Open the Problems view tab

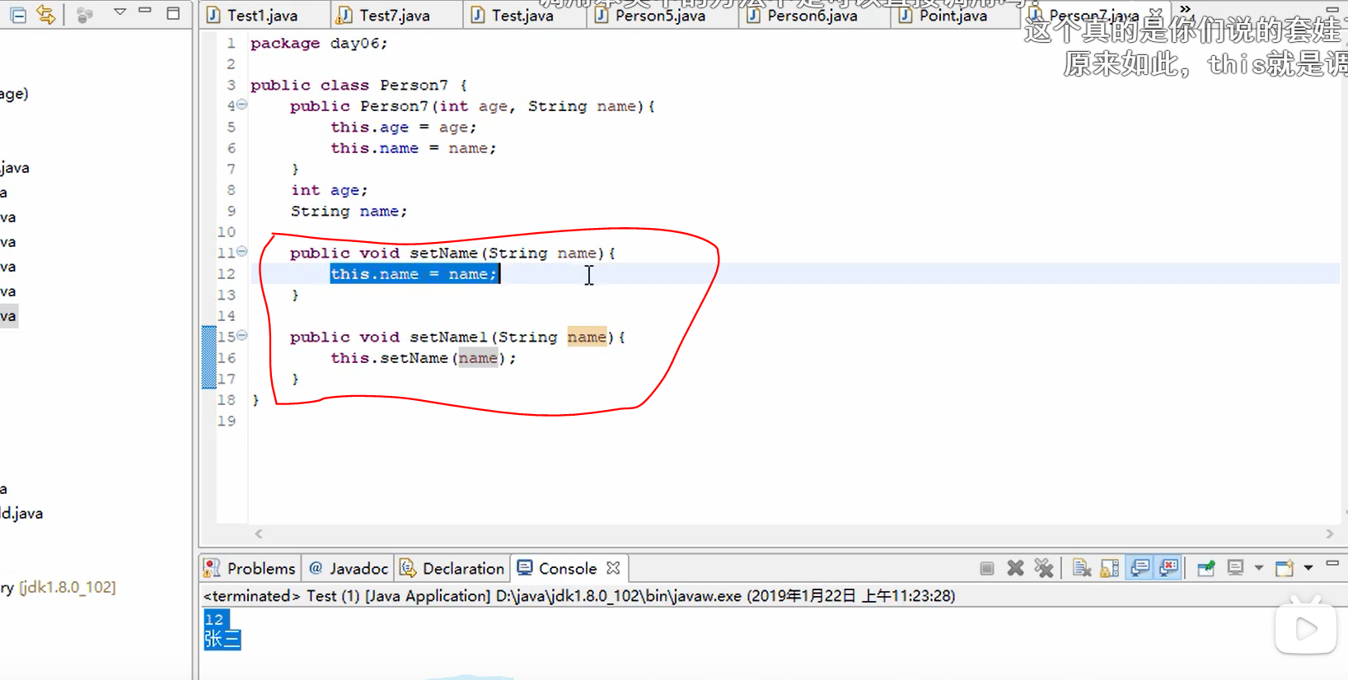[x=250, y=568]
